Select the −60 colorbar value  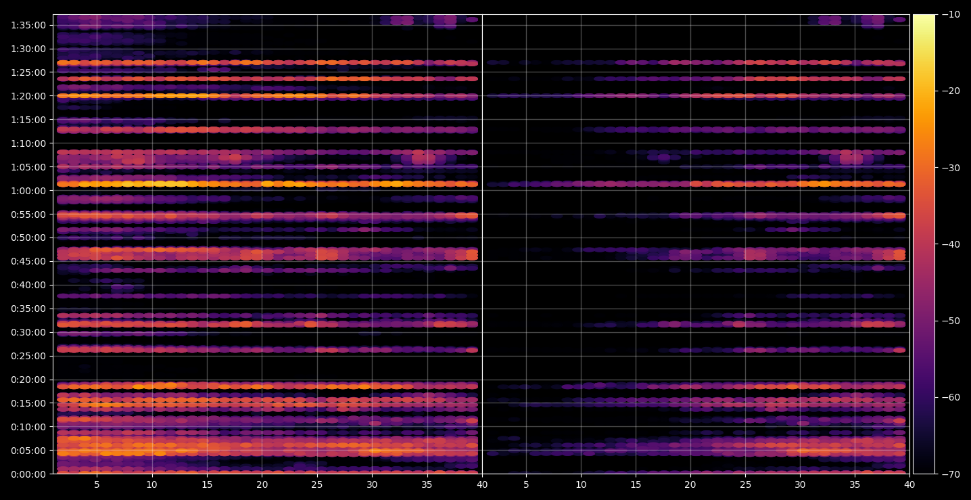[x=950, y=397]
